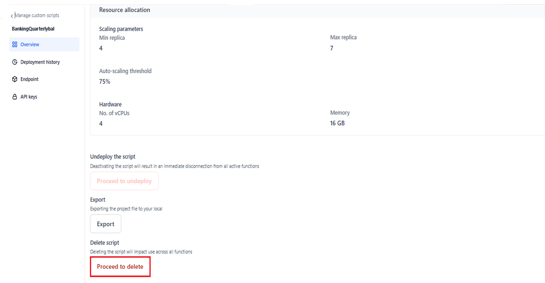Screen dimensions: 545x283
Task: Select the No. of vCPUs value
Action: pyautogui.click(x=101, y=124)
